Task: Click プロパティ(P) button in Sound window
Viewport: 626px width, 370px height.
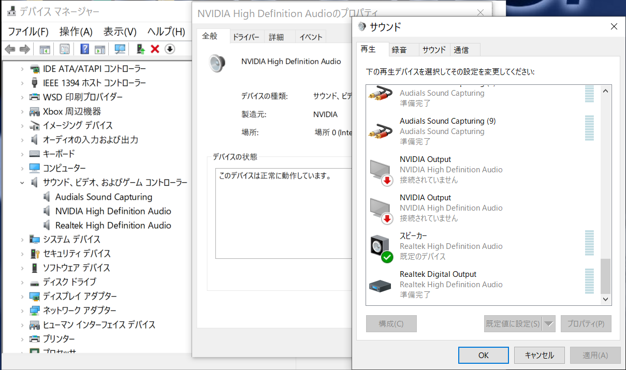Action: click(586, 324)
